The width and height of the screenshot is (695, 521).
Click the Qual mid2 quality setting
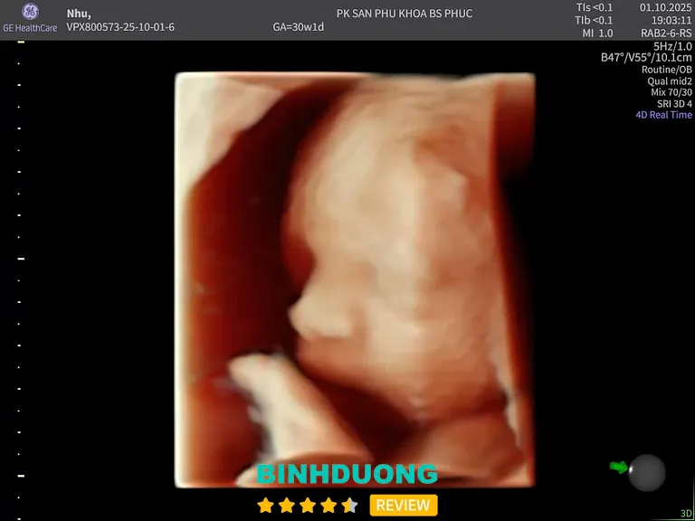tap(669, 81)
